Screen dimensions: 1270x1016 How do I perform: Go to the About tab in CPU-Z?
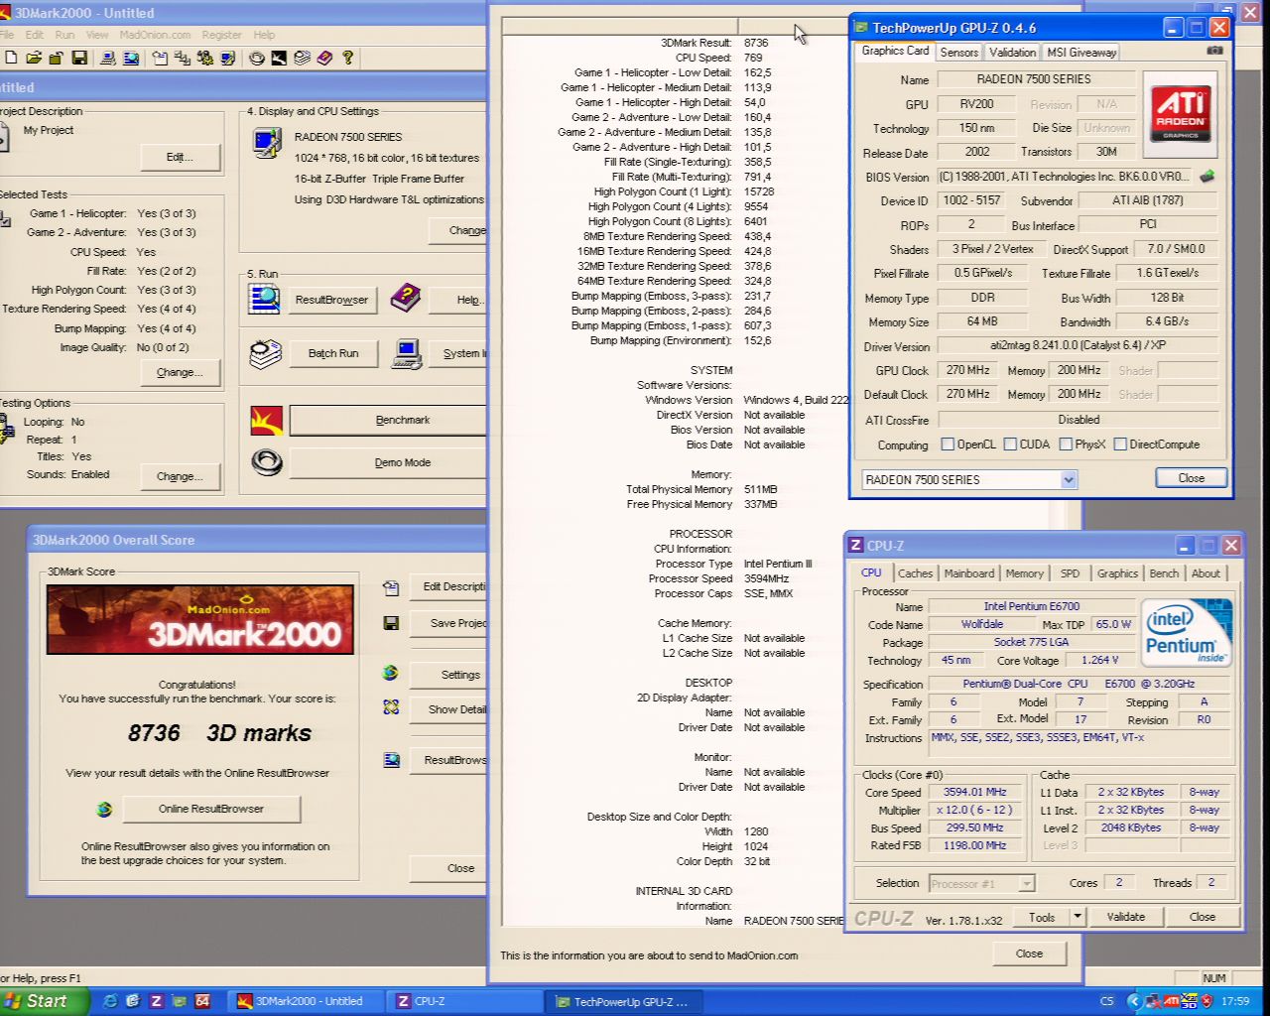coord(1206,573)
